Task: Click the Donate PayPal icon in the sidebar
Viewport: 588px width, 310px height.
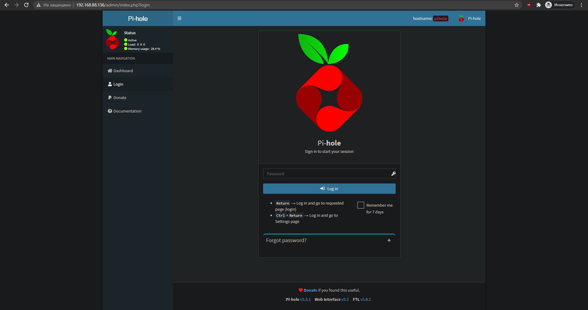Action: [110, 98]
